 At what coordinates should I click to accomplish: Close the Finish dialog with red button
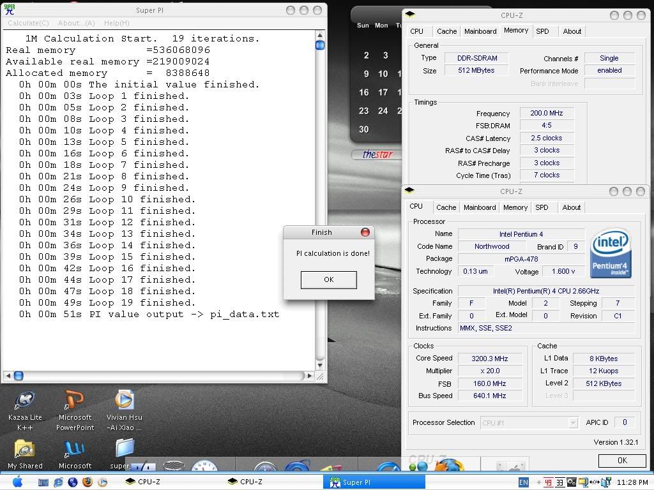click(x=365, y=232)
